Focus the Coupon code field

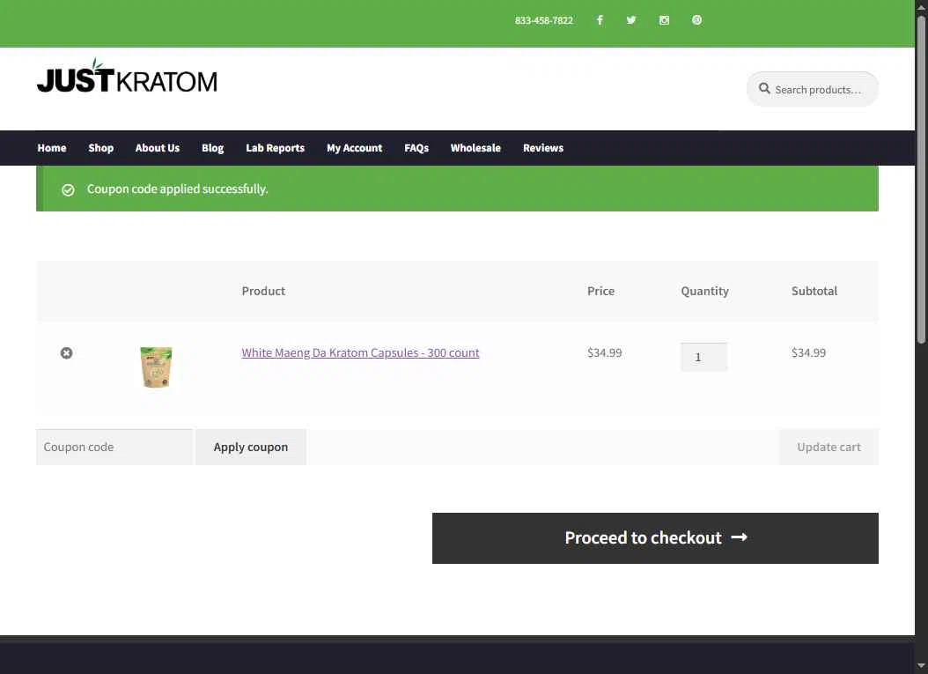tap(114, 448)
